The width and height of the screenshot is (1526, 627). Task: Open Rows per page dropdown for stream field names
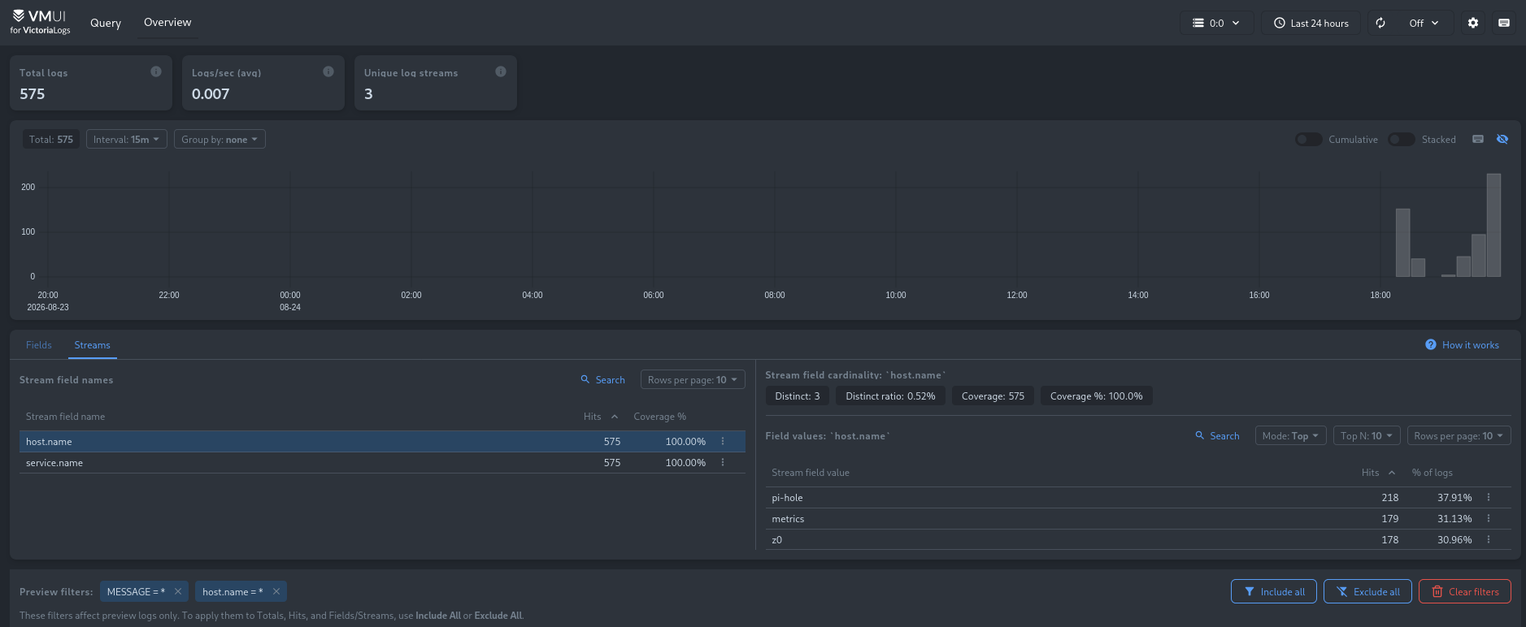coord(693,379)
